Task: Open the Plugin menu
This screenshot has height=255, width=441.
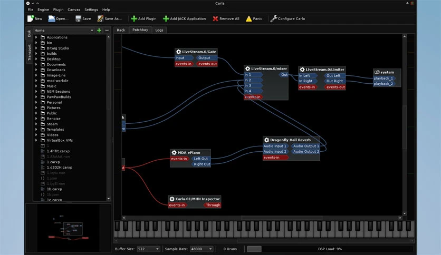Action: coord(58,9)
